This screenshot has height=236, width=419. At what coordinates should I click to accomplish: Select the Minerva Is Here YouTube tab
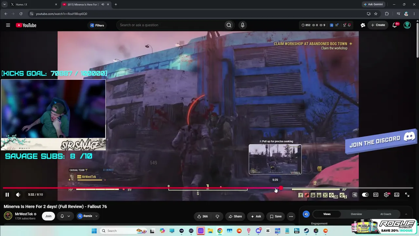click(x=86, y=4)
